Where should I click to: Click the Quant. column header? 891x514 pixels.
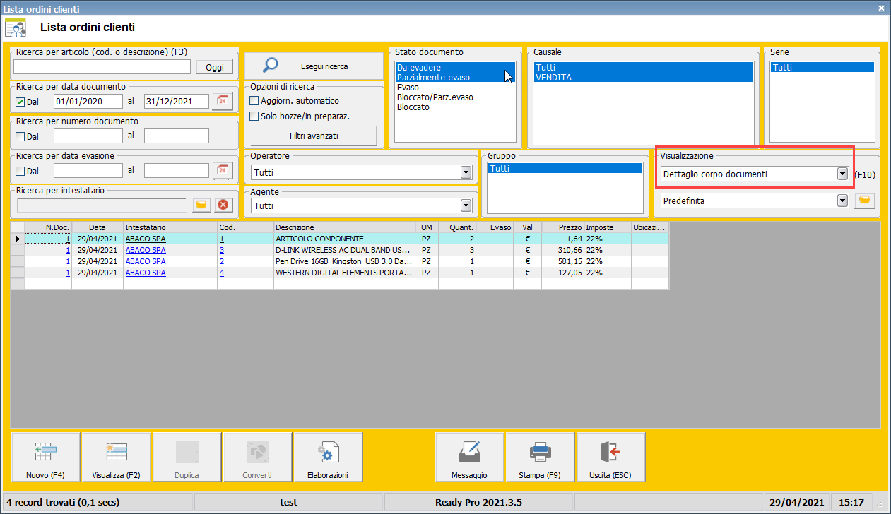[x=457, y=228]
